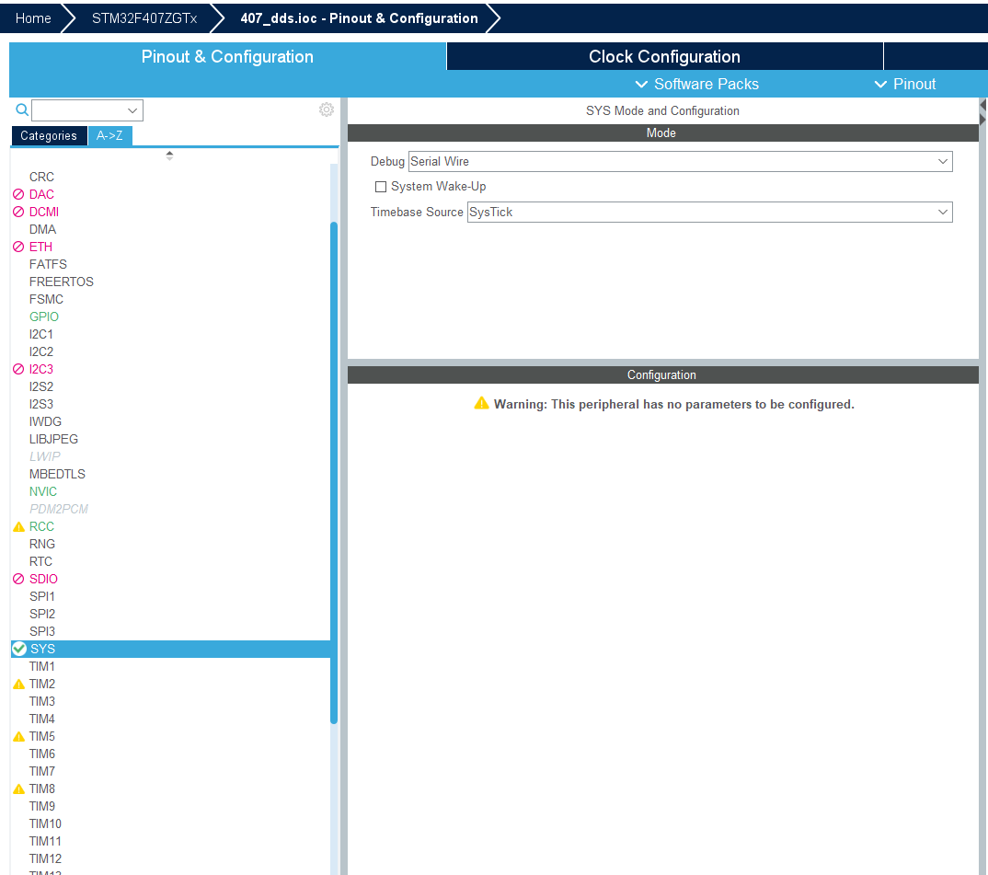The width and height of the screenshot is (988, 875).
Task: Click the warning icon in Configuration panel
Action: click(481, 404)
